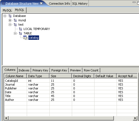Click the TABLE folder tree icon

(20, 33)
